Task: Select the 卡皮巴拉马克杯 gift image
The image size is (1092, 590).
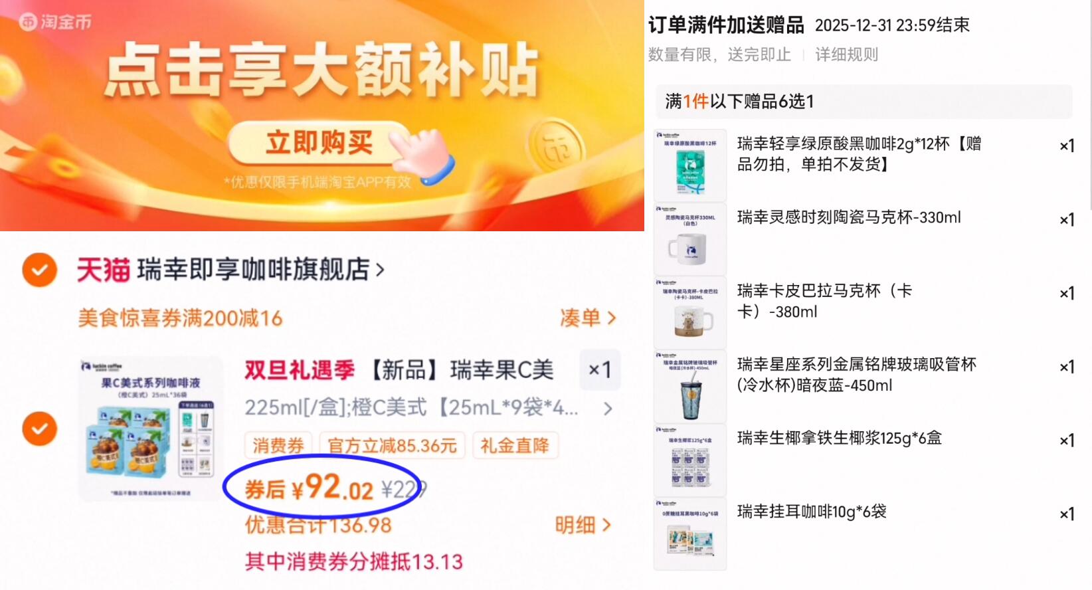Action: coord(690,313)
